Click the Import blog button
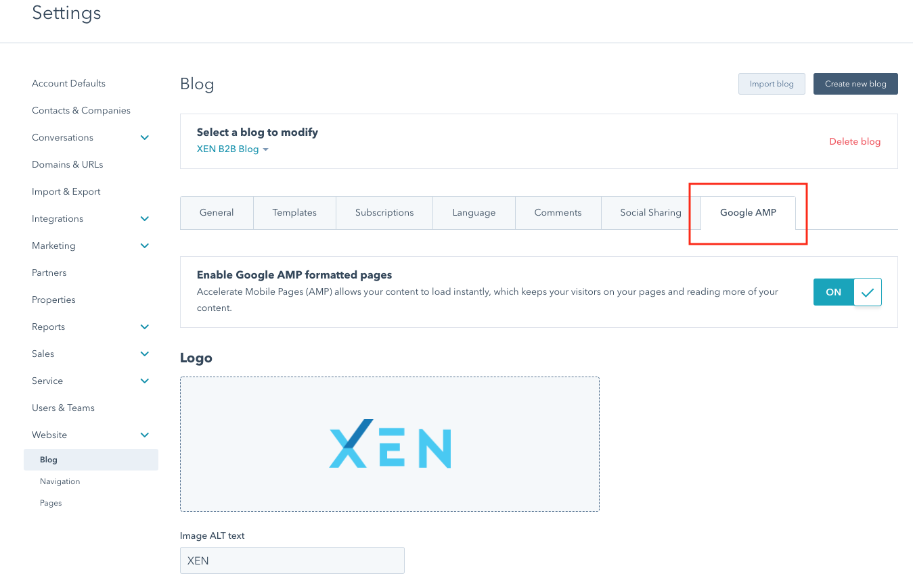The width and height of the screenshot is (913, 578). pos(772,83)
